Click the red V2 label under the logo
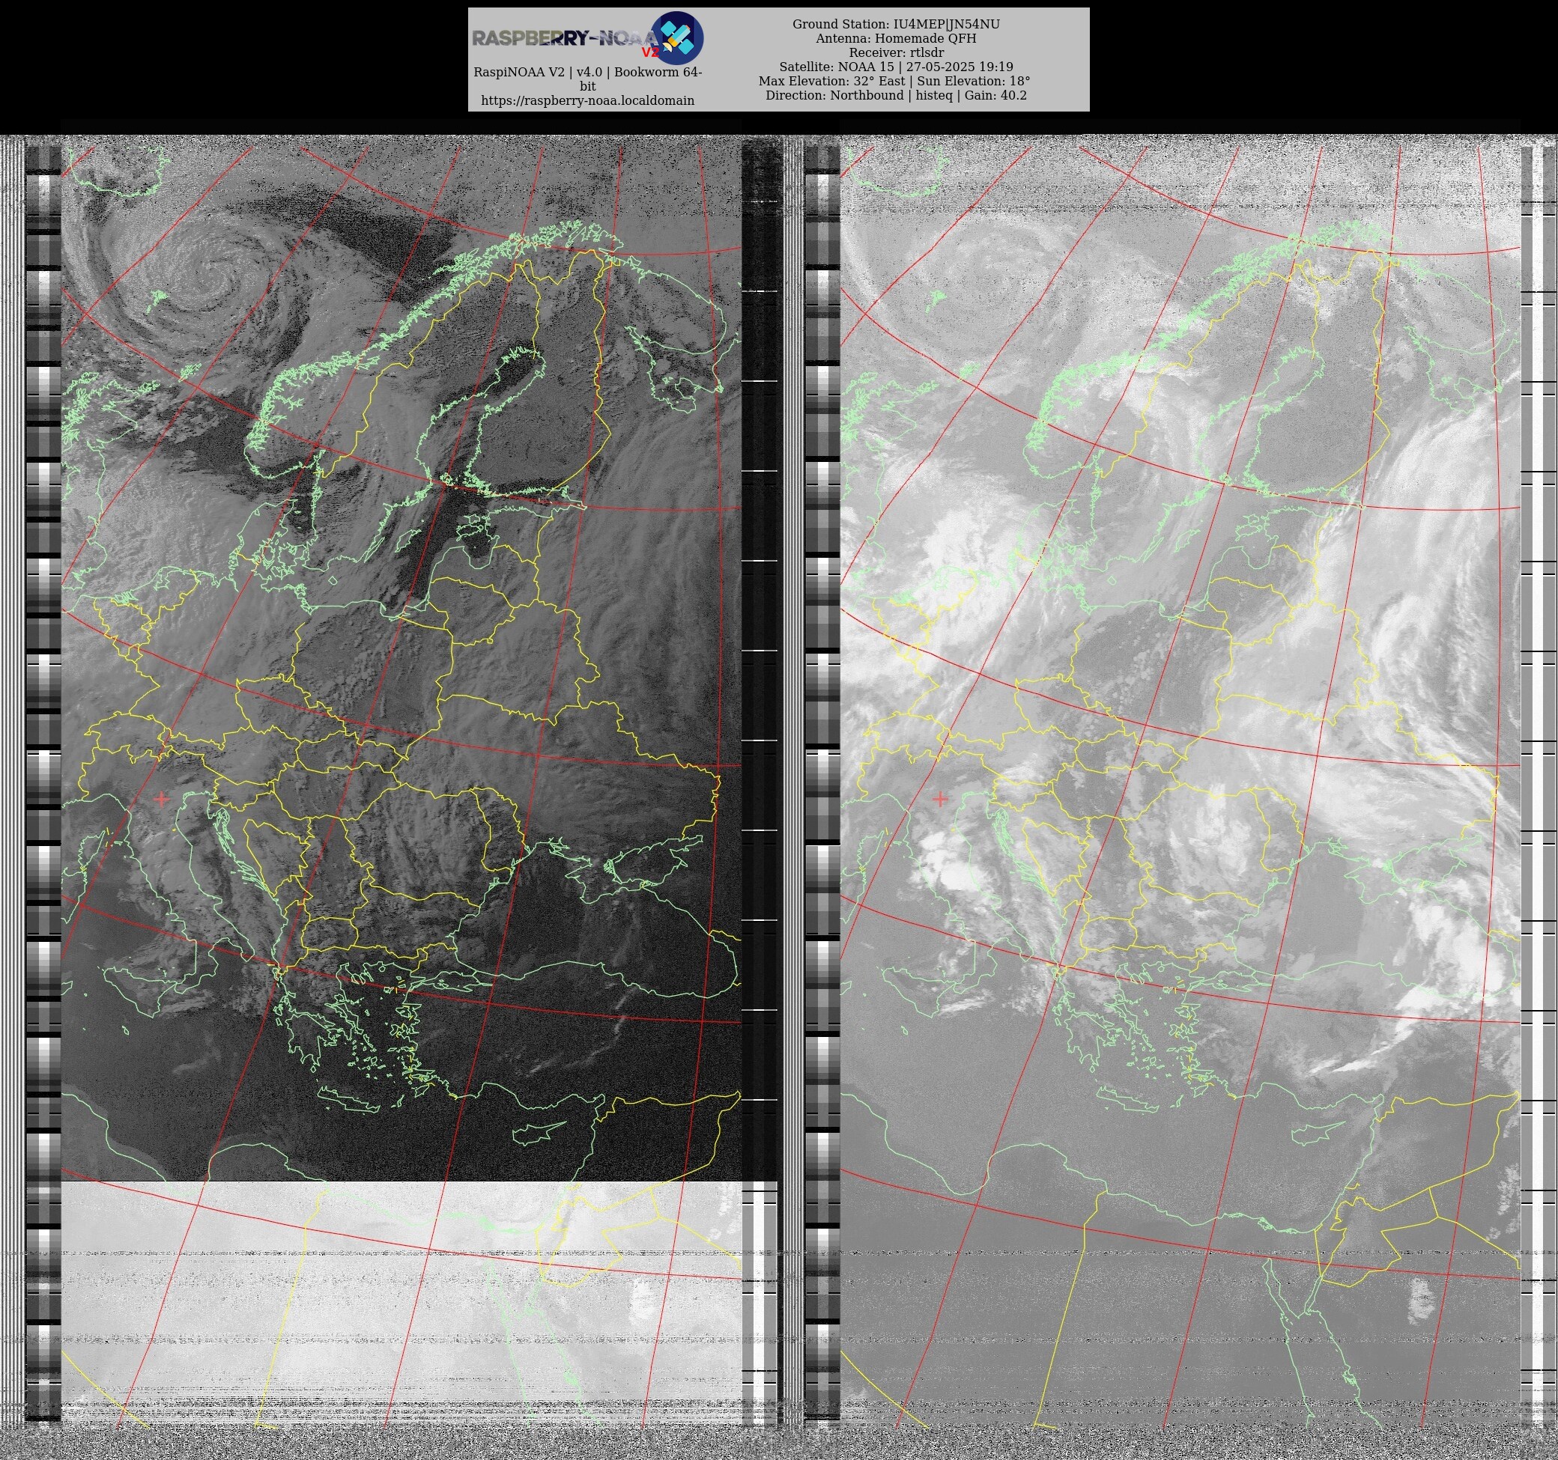The image size is (1558, 1460). point(650,52)
